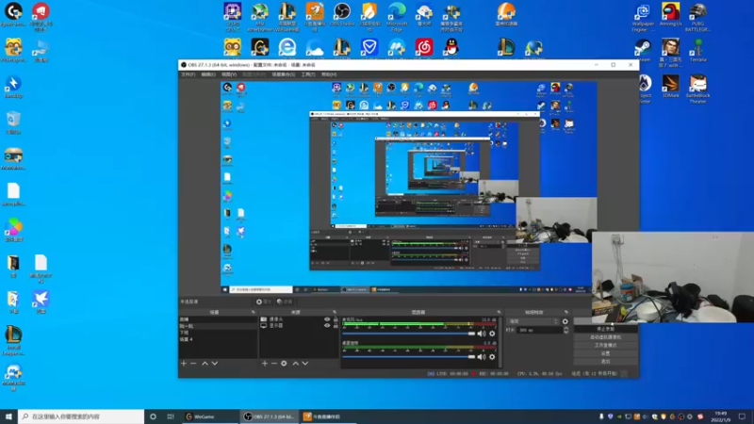This screenshot has width=754, height=424.
Task: Click the studio mode button in OBS controls
Action: pos(605,345)
